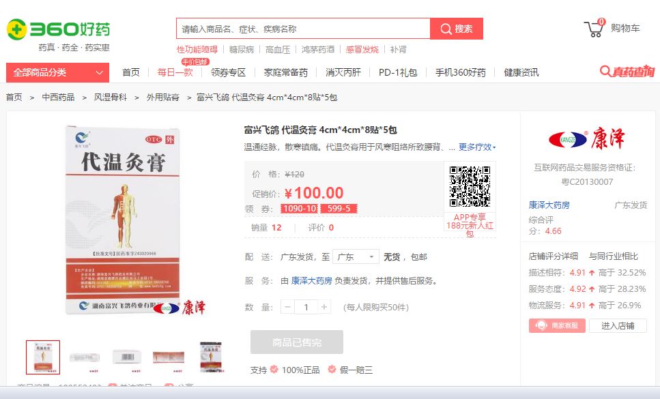Select fourth red-striped product thumbnail
The width and height of the screenshot is (660, 399).
(169, 357)
